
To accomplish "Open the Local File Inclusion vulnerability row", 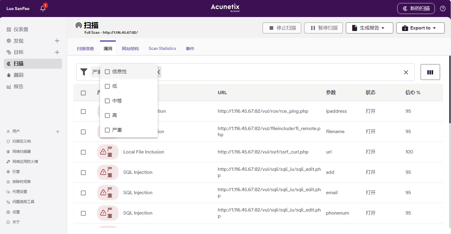I will click(144, 152).
